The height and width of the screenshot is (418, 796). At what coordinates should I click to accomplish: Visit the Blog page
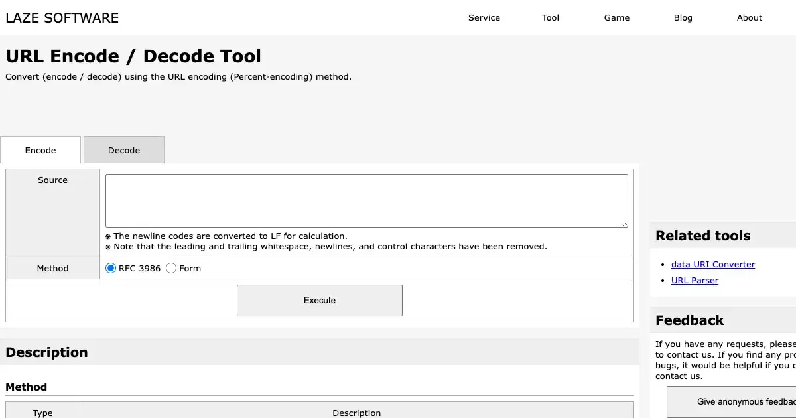(x=683, y=18)
